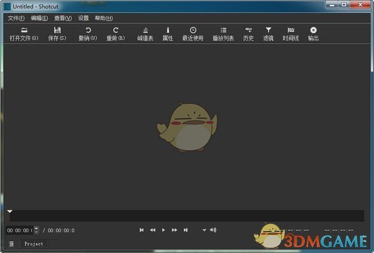The image size is (374, 253).
Task: Switch to the 源 (Source) tab
Action: pyautogui.click(x=11, y=244)
